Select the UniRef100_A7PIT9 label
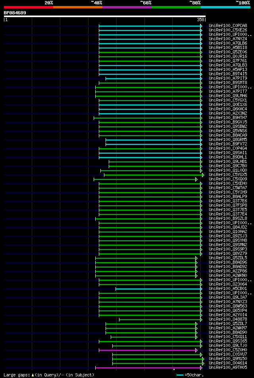This screenshot has width=254, height=378. click(x=228, y=78)
